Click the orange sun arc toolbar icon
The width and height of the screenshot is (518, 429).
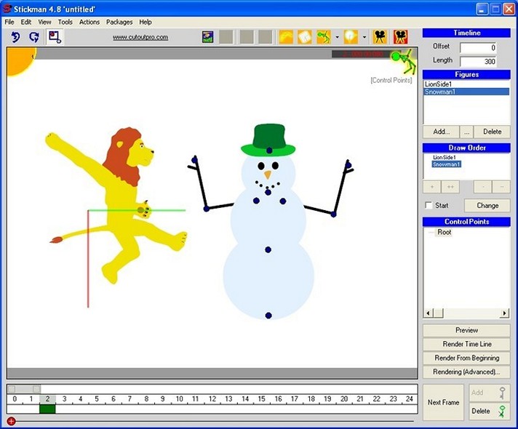286,37
